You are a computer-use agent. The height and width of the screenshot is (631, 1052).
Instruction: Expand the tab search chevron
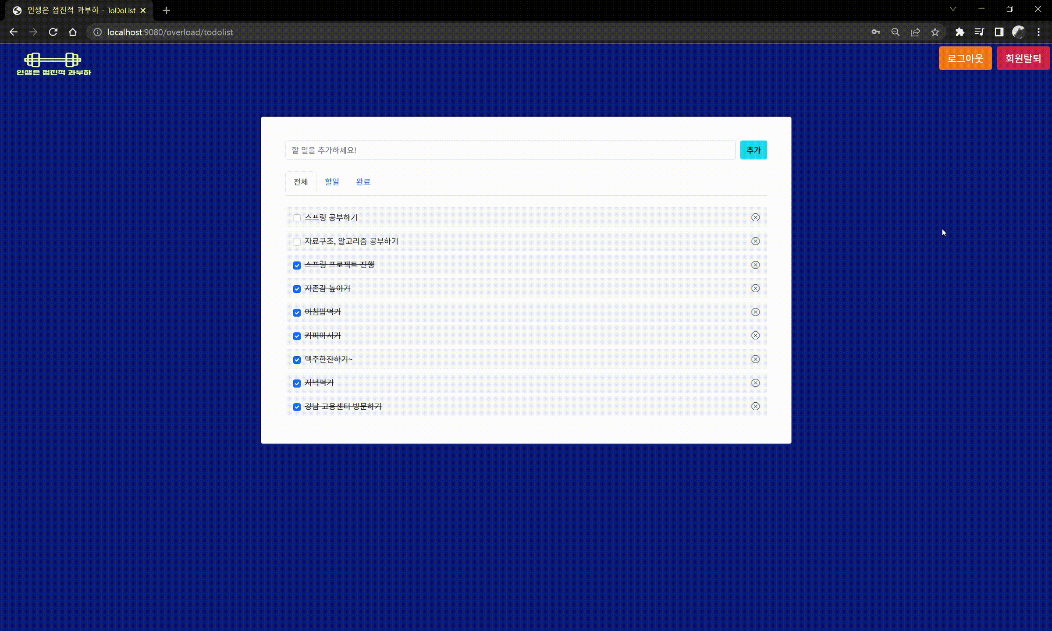(952, 9)
